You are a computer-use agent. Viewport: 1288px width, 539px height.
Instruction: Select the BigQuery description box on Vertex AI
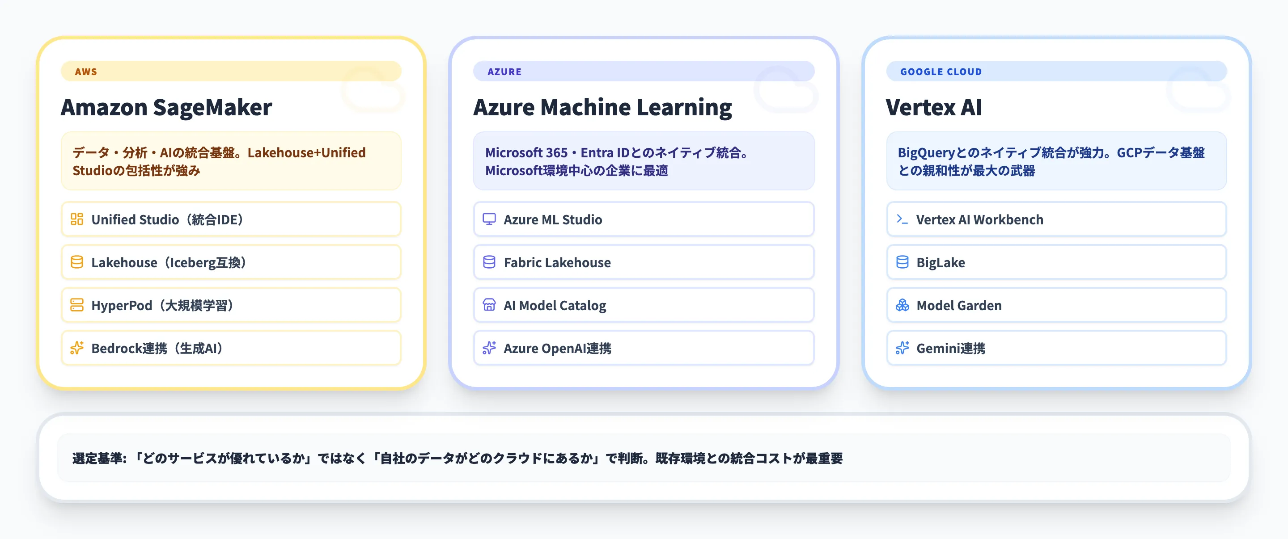coord(1056,161)
